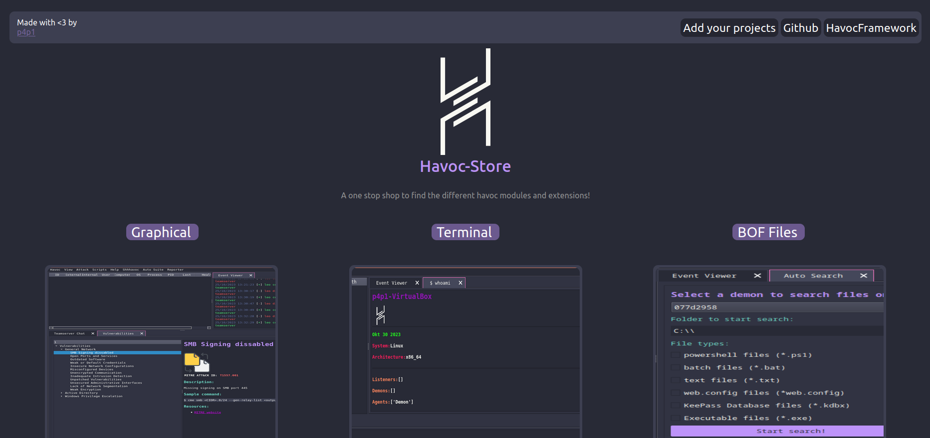Close the $ whoami tab with X

click(x=461, y=283)
